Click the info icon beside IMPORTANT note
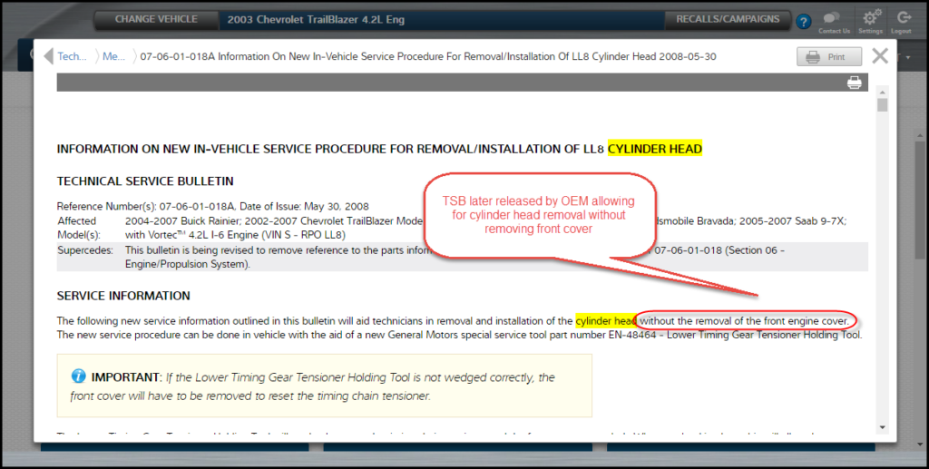This screenshot has height=469, width=929. 79,376
